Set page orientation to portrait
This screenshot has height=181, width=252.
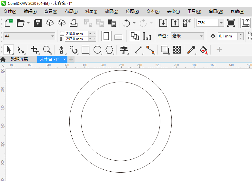106,36
